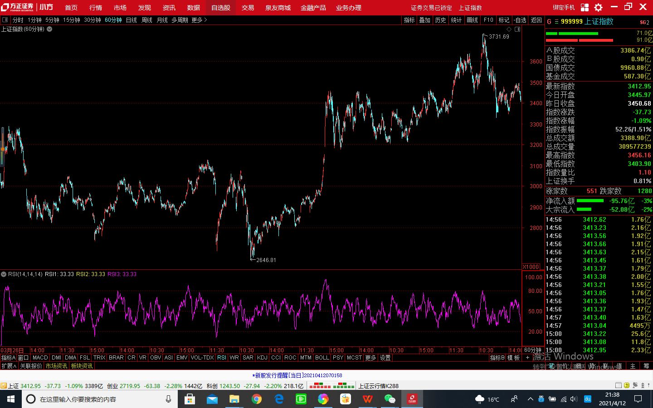Open the list icon next to code 999999
Image resolution: width=653 pixels, height=408 pixels.
point(556,21)
